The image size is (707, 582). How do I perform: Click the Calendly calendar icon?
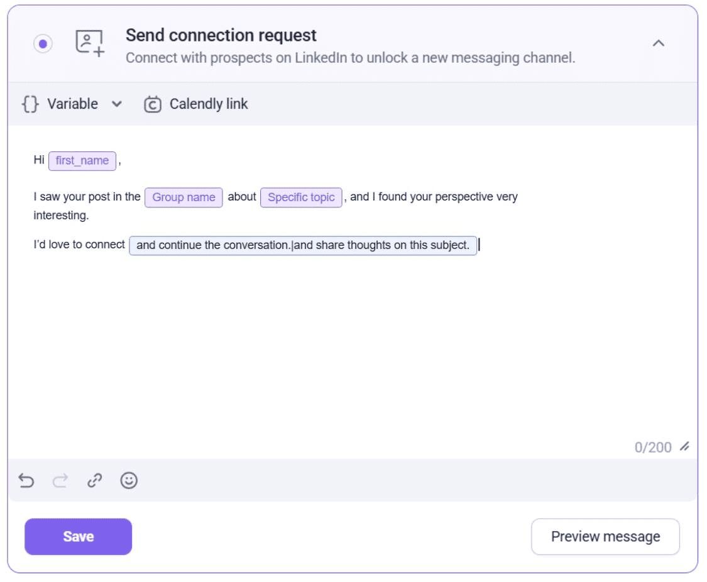pyautogui.click(x=152, y=104)
